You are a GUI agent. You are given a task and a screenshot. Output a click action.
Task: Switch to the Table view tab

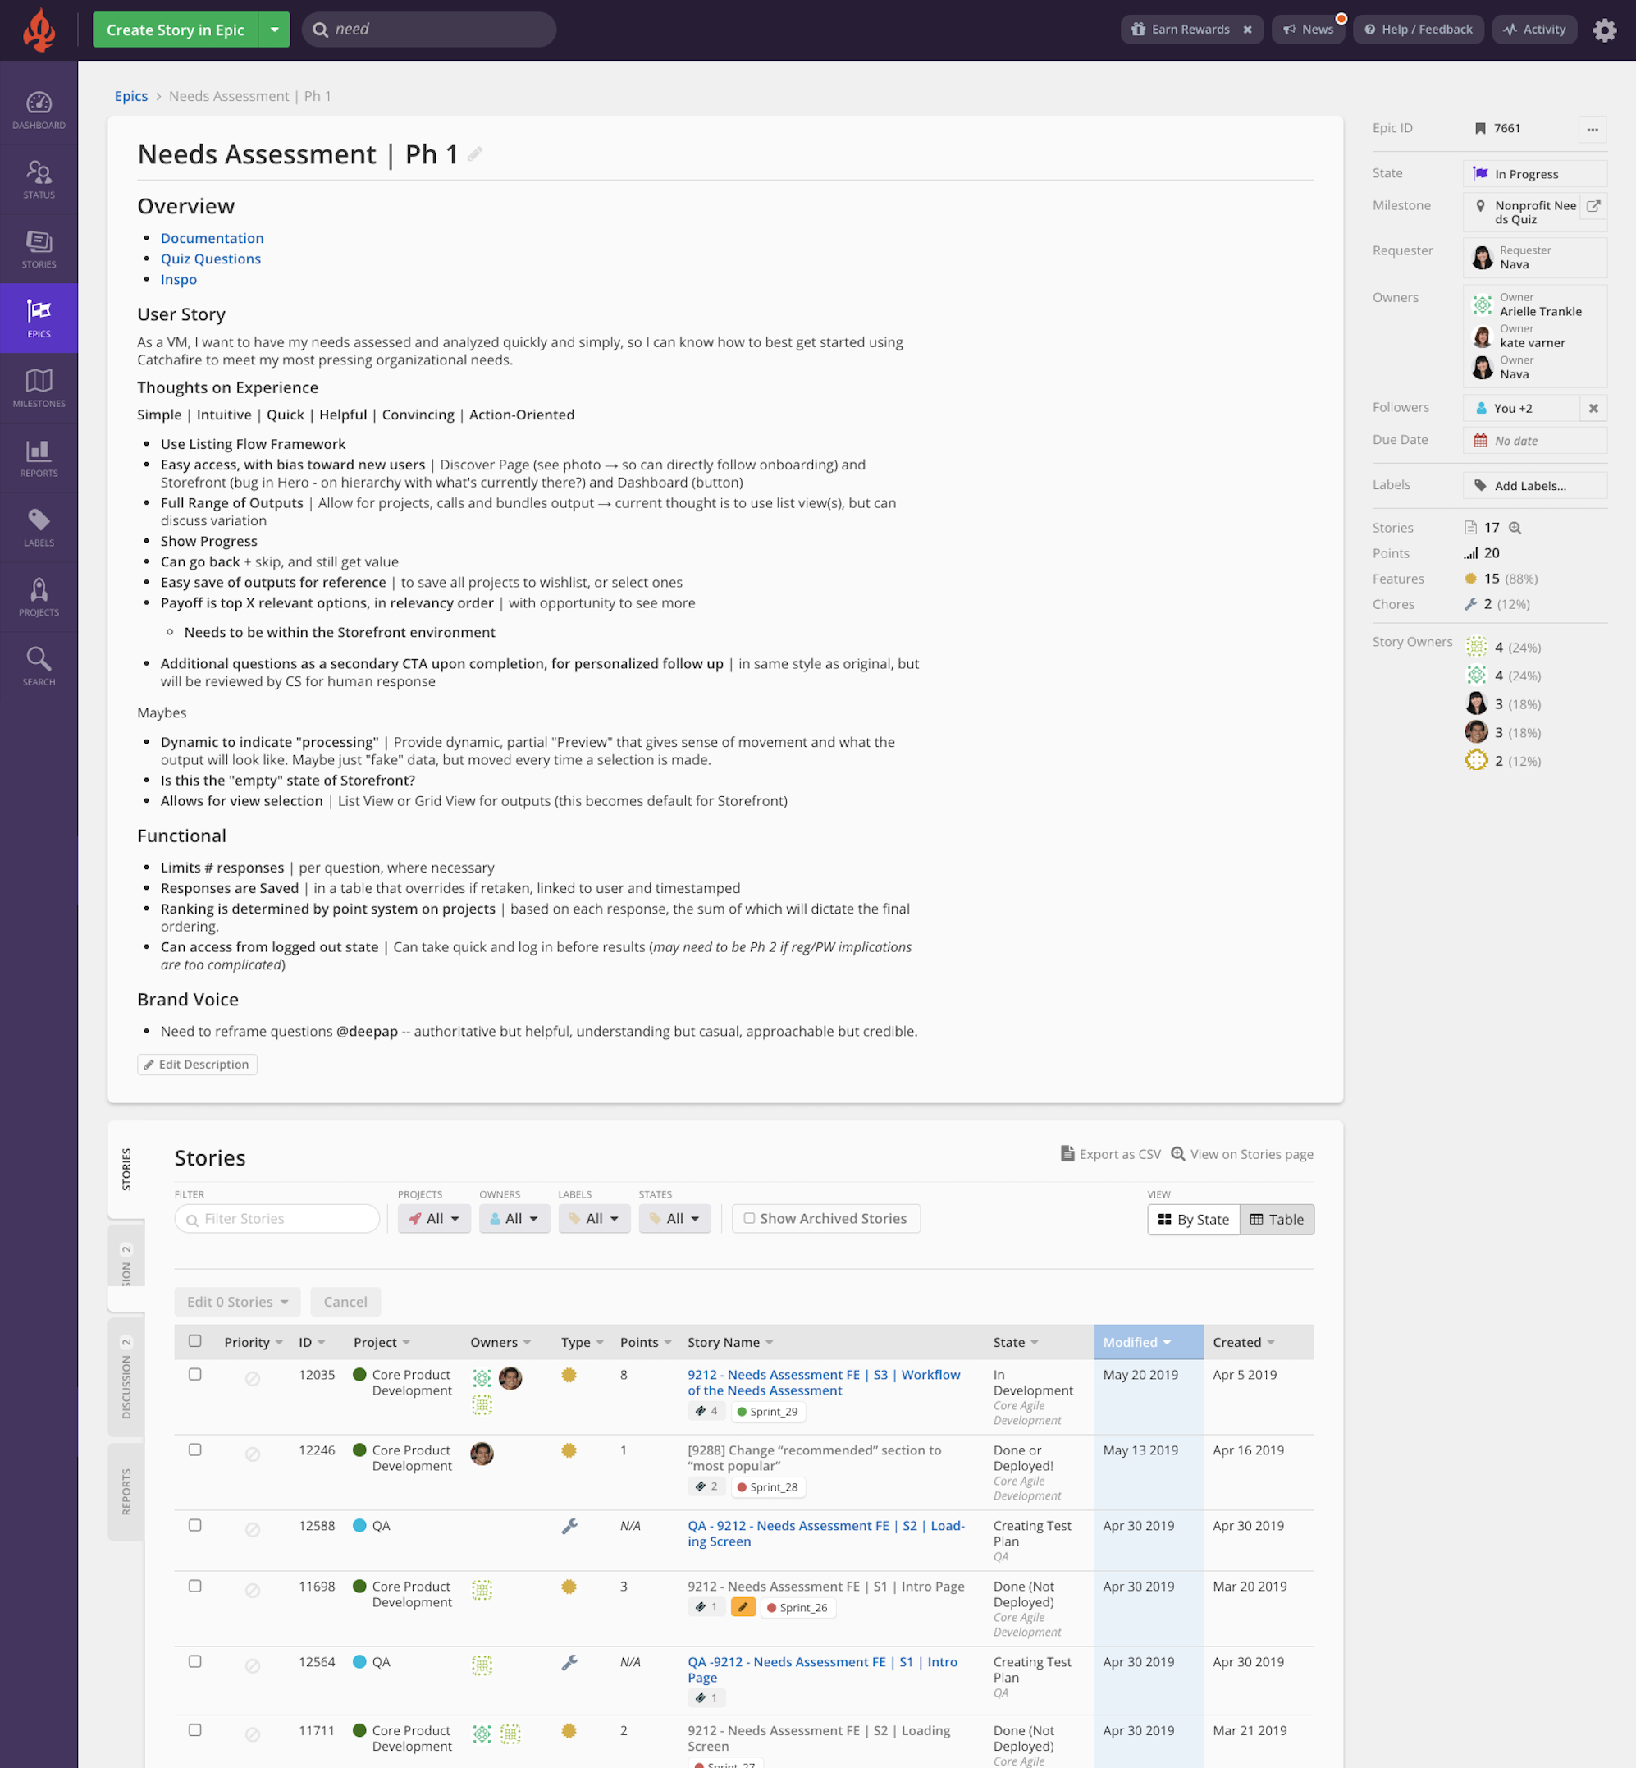1276,1220
